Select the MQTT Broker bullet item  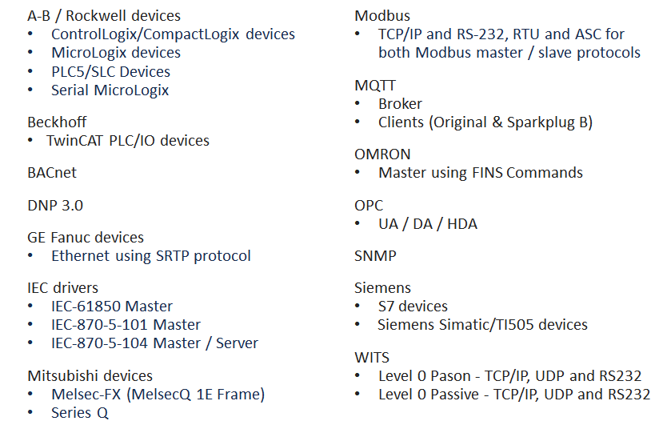tap(400, 103)
